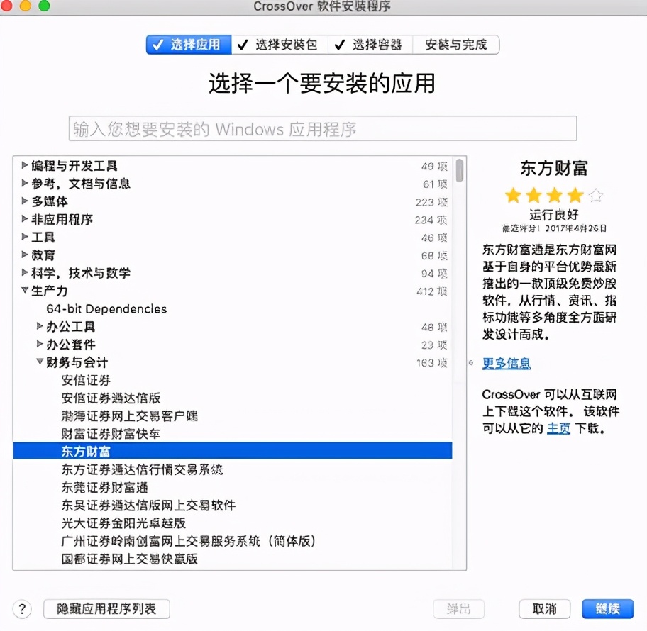Expand the 编程与开发工具 category triangle
Screen dimensions: 647x631
pyautogui.click(x=24, y=165)
